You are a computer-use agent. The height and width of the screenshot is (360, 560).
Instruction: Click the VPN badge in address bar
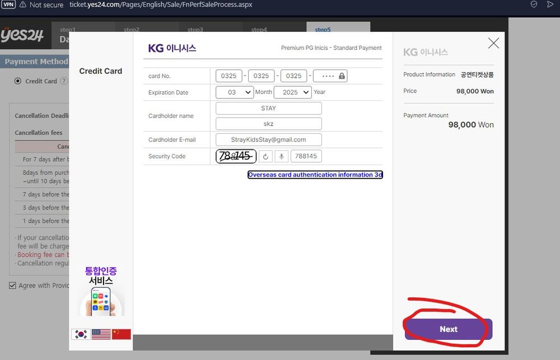point(8,4)
